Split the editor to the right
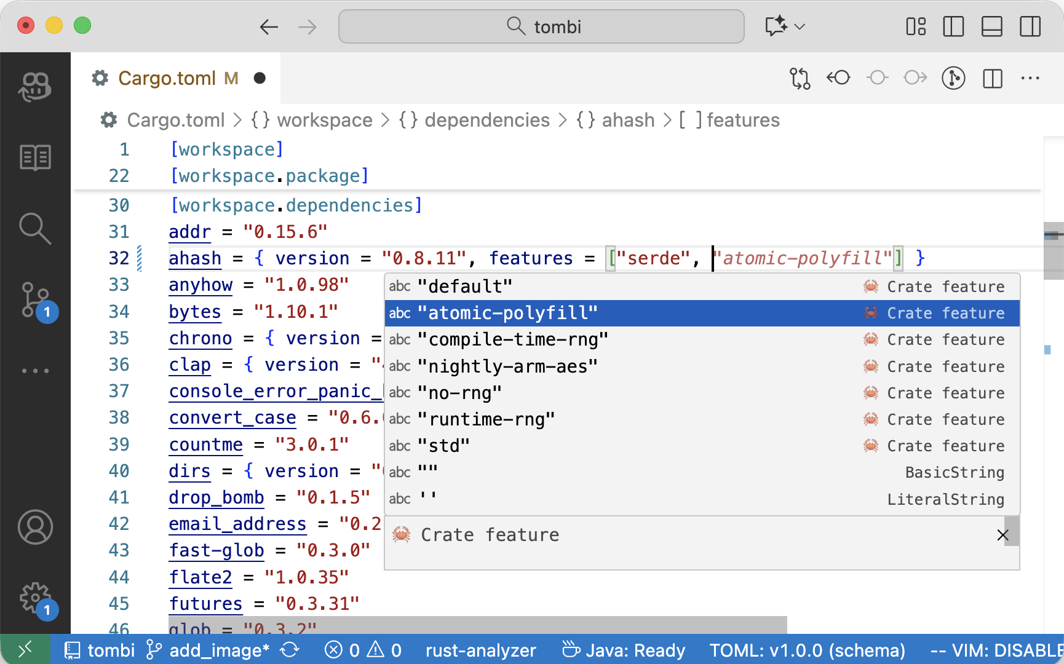 992,78
